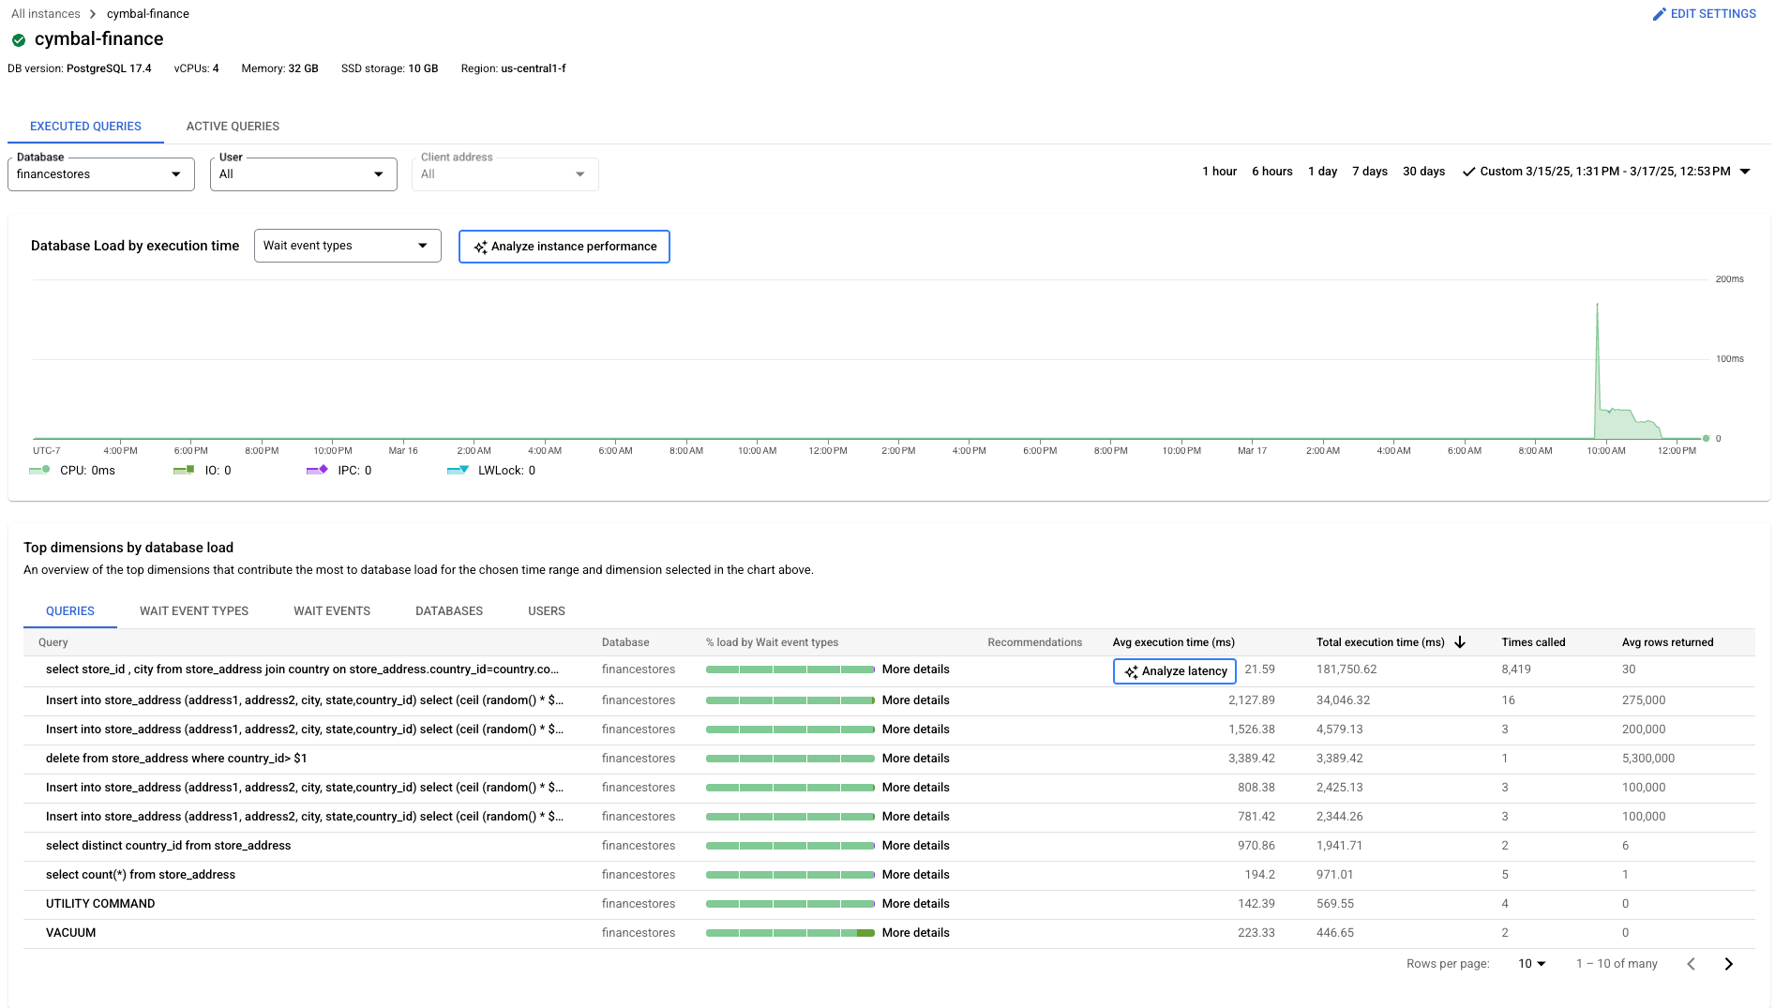Click the EDIT SETTINGS pencil icon
This screenshot has height=1008, width=1775.
tap(1660, 13)
